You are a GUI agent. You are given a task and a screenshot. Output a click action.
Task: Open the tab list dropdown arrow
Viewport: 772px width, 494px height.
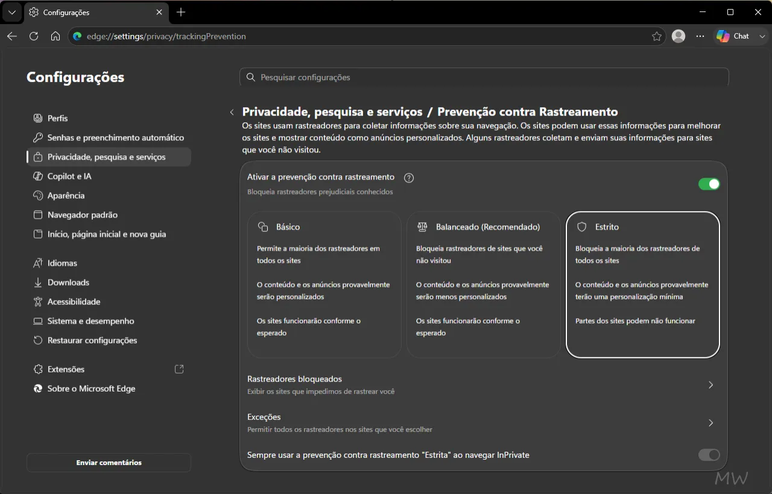12,12
